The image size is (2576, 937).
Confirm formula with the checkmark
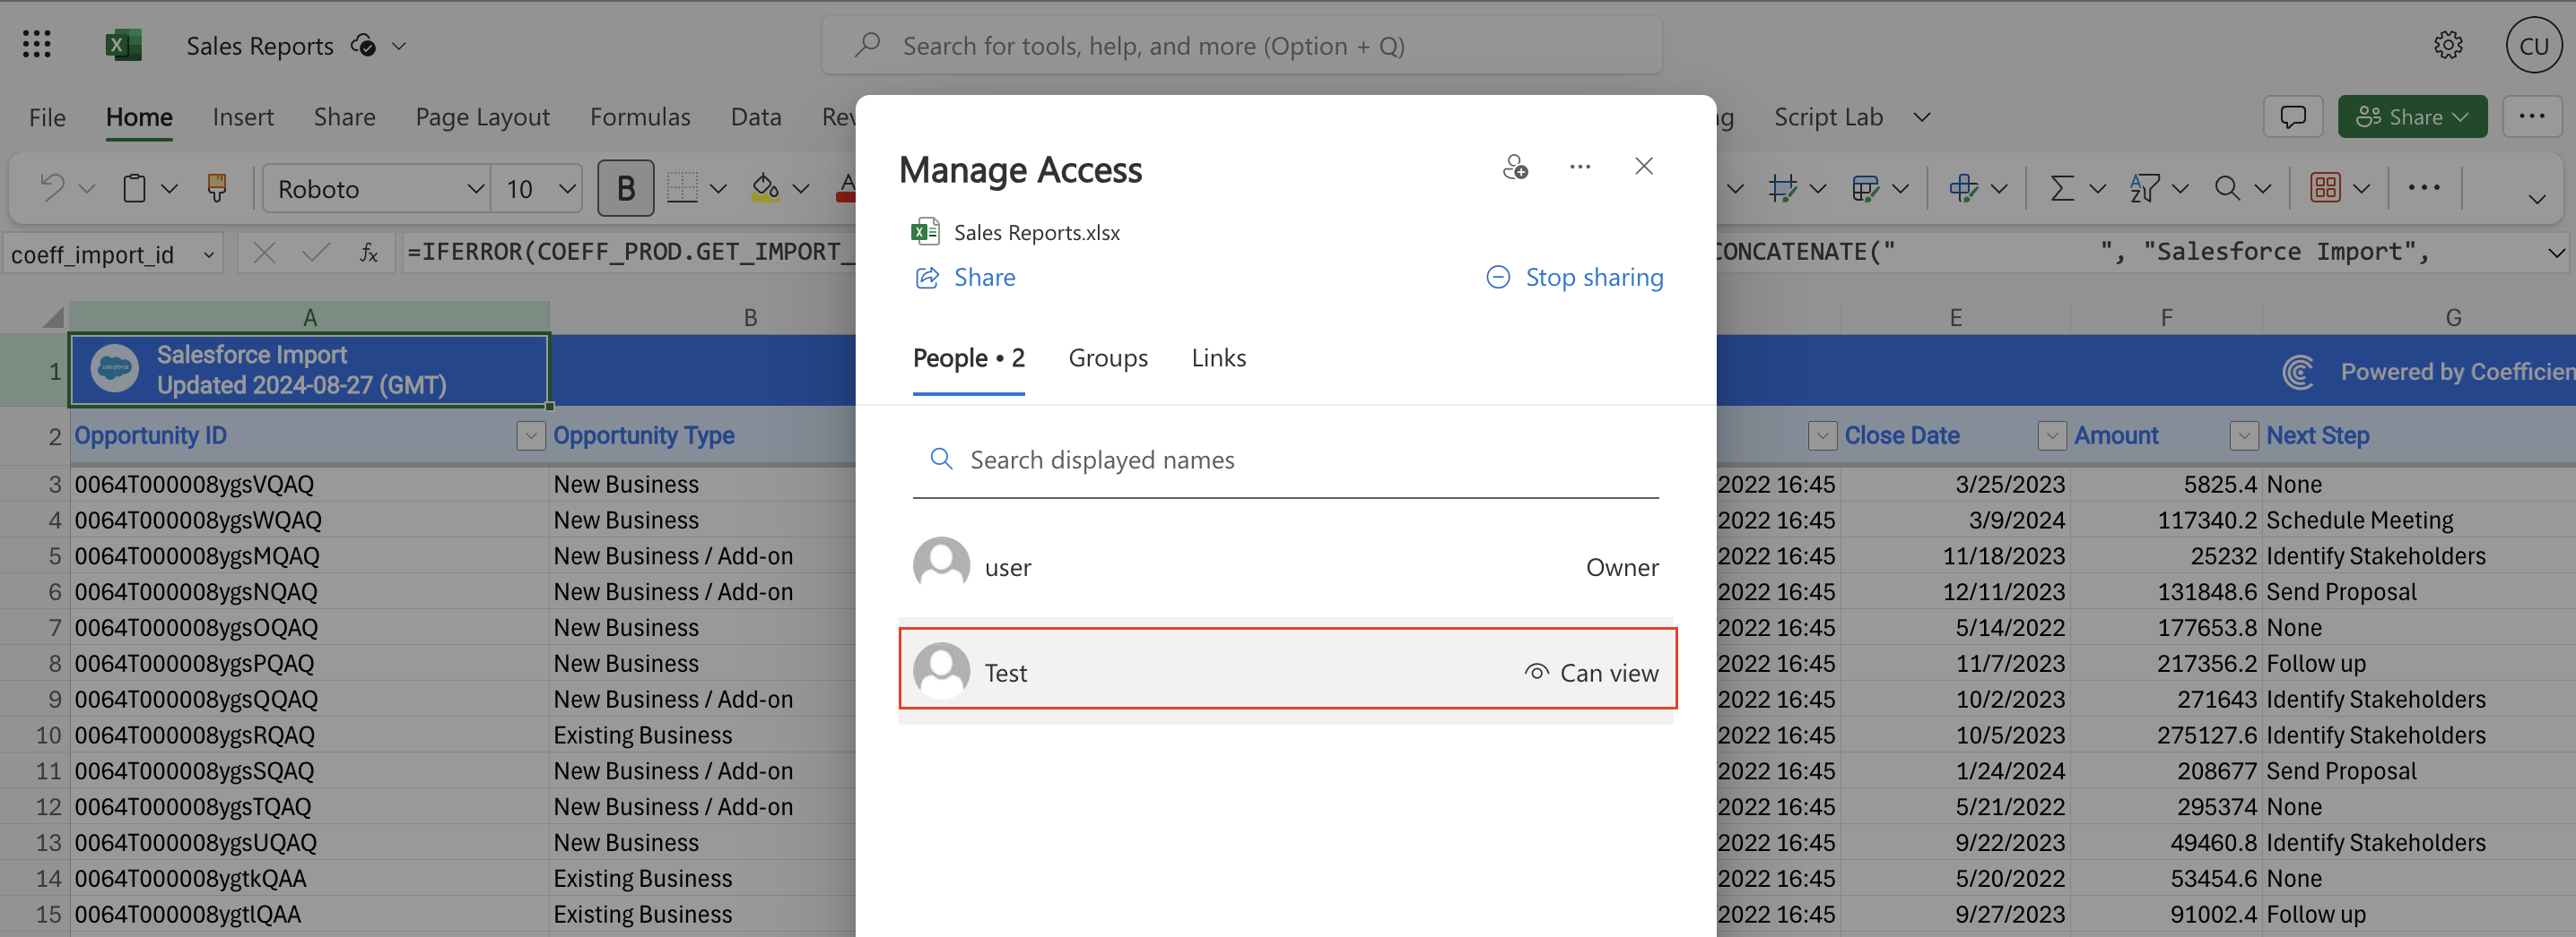[316, 253]
